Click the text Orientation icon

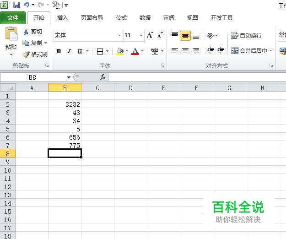(x=210, y=35)
